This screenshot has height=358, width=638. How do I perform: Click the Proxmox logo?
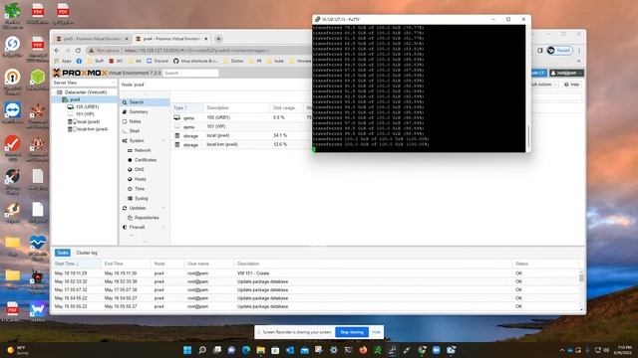click(x=80, y=73)
